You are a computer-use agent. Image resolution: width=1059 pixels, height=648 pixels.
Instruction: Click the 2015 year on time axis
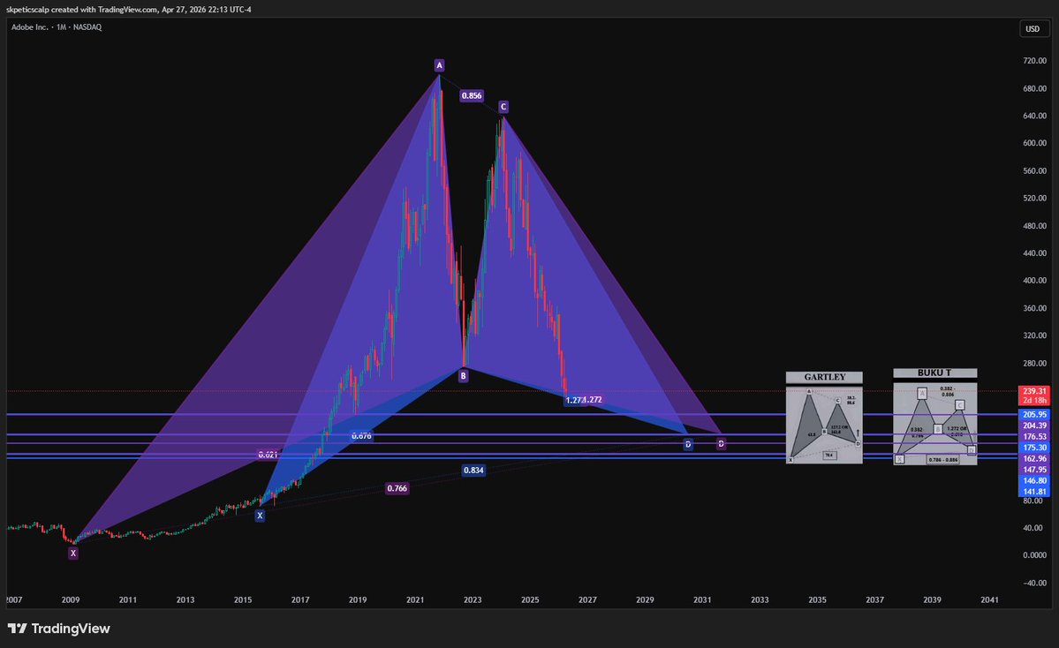click(x=243, y=599)
